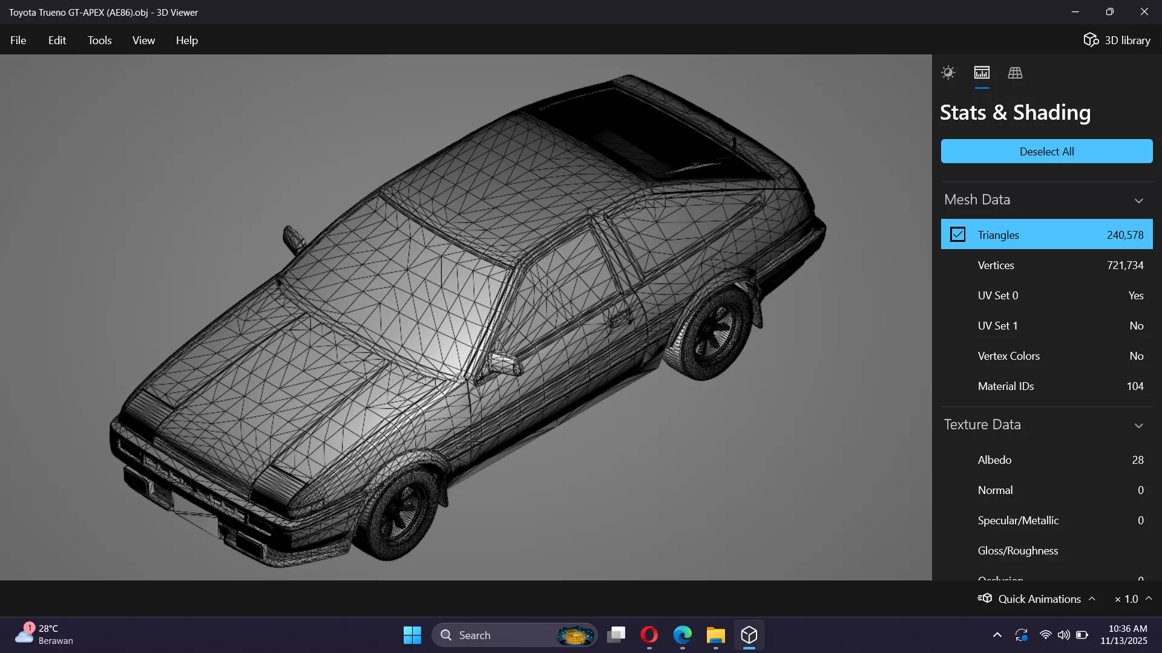The height and width of the screenshot is (653, 1162).
Task: Open the 3D library
Action: tap(1117, 40)
